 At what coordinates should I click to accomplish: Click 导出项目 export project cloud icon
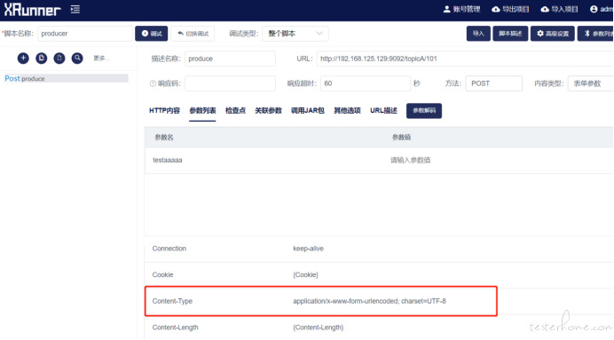point(496,9)
